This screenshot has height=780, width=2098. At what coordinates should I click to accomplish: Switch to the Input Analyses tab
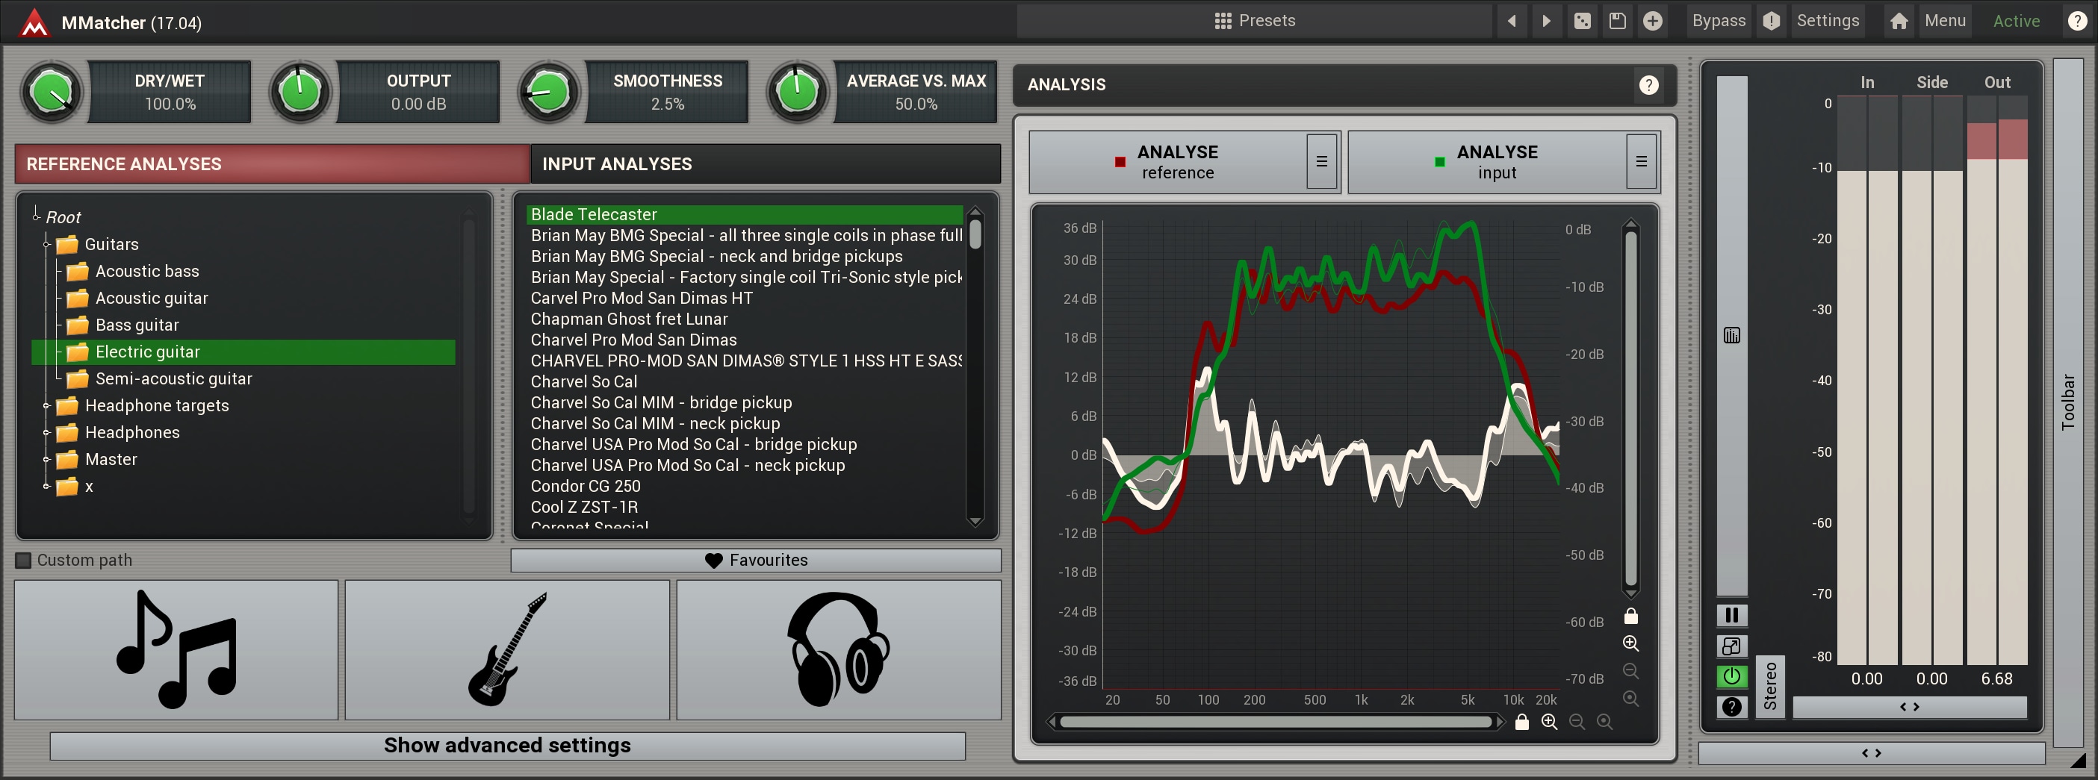pos(764,163)
